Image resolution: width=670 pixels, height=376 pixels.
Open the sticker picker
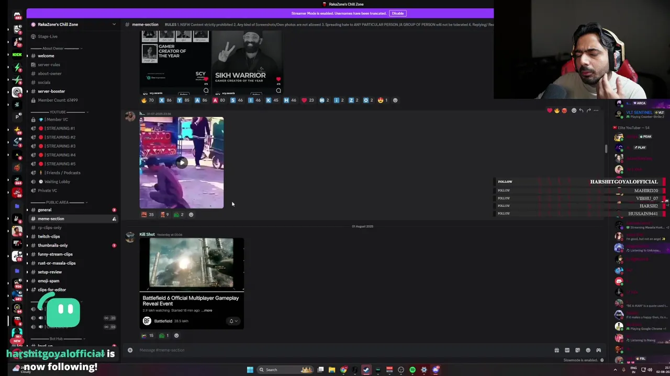coord(577,350)
